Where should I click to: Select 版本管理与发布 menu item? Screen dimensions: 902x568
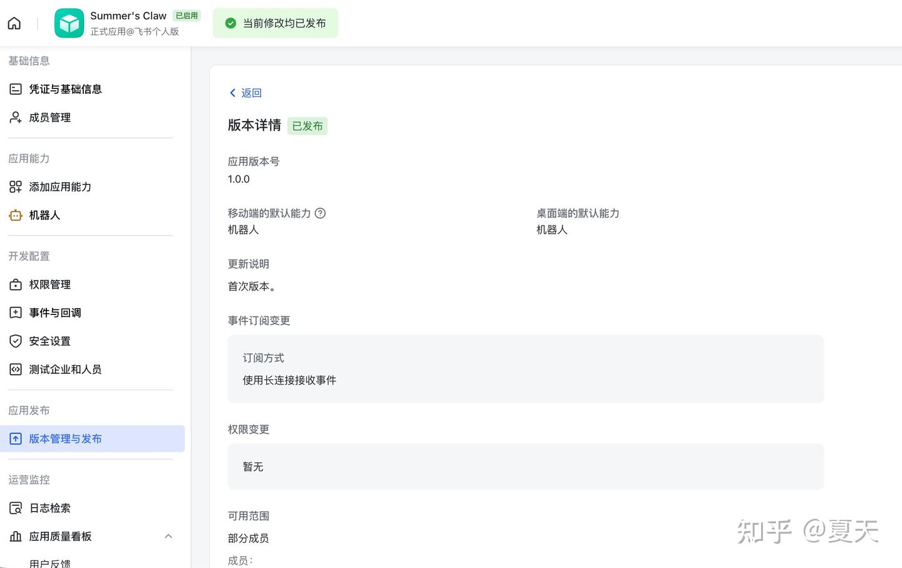point(92,439)
